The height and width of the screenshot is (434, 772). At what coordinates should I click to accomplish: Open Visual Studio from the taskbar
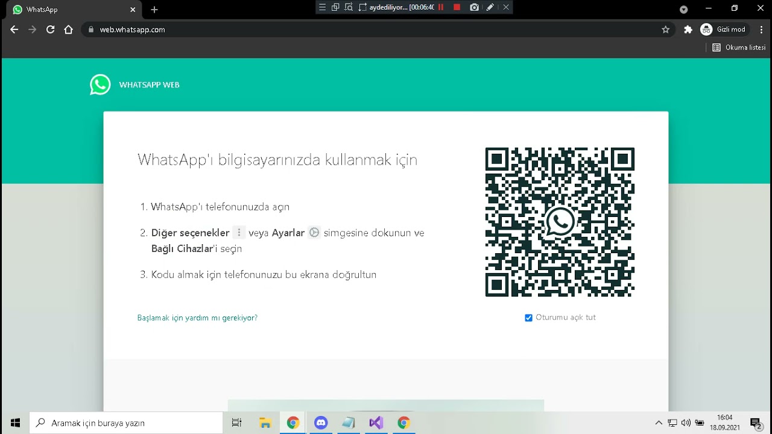point(376,423)
